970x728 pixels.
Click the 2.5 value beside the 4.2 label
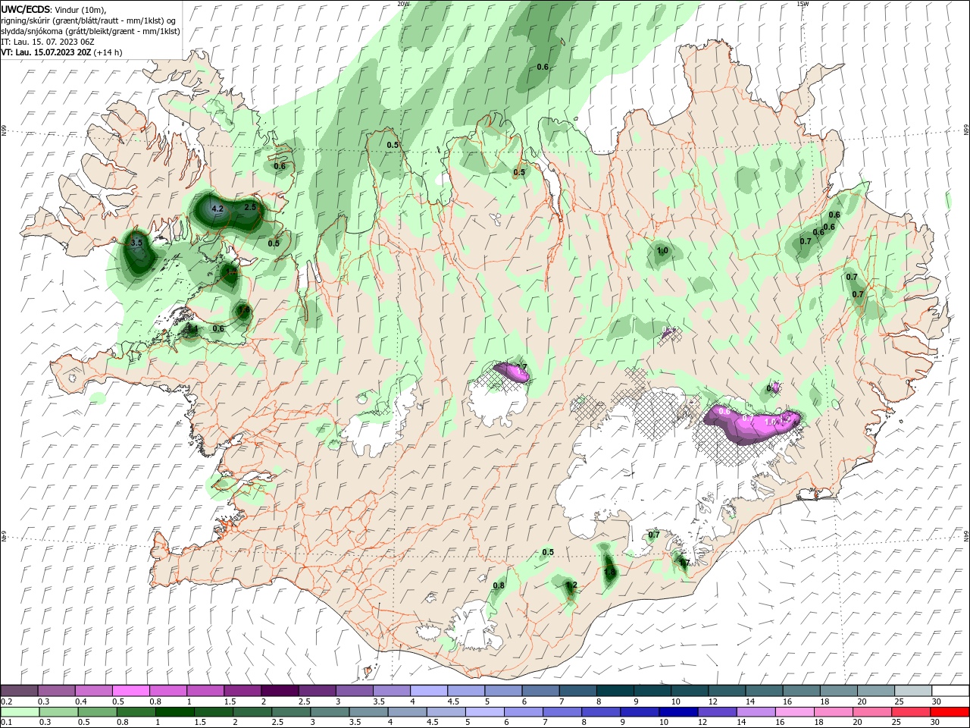coord(250,206)
